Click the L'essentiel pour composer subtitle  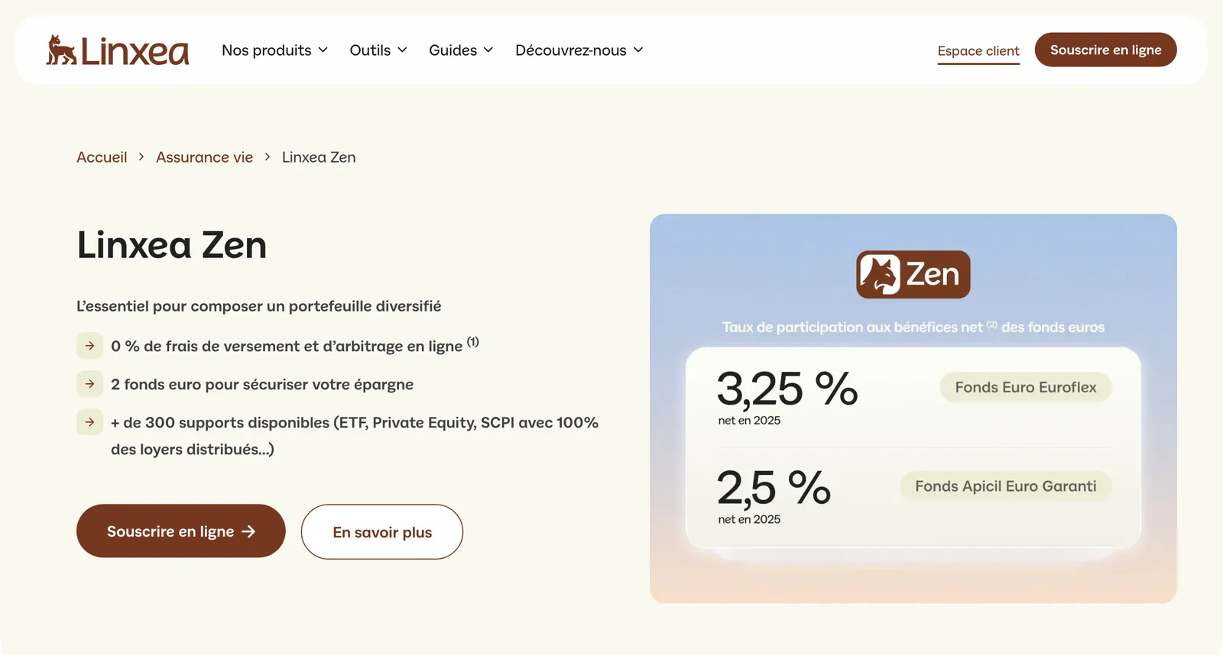259,306
